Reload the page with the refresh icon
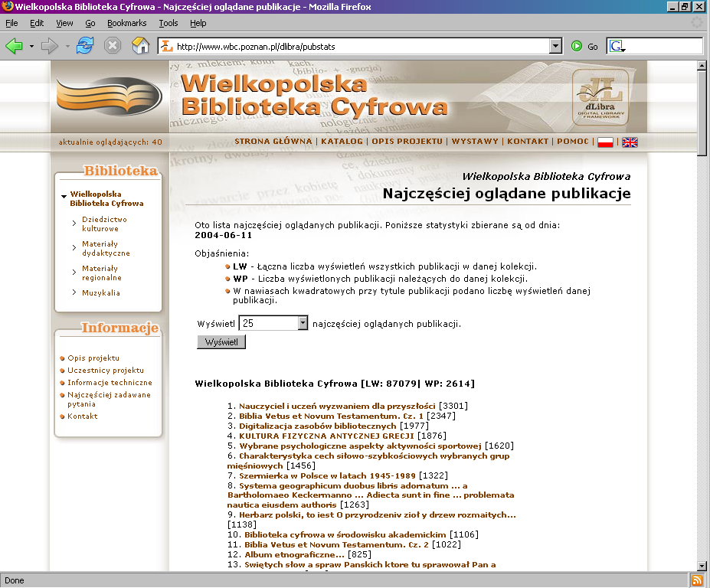 click(x=85, y=46)
